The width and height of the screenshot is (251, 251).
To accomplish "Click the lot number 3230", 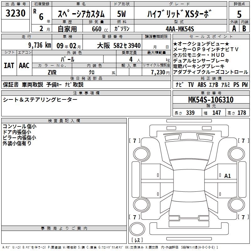I will (x=15, y=14).
